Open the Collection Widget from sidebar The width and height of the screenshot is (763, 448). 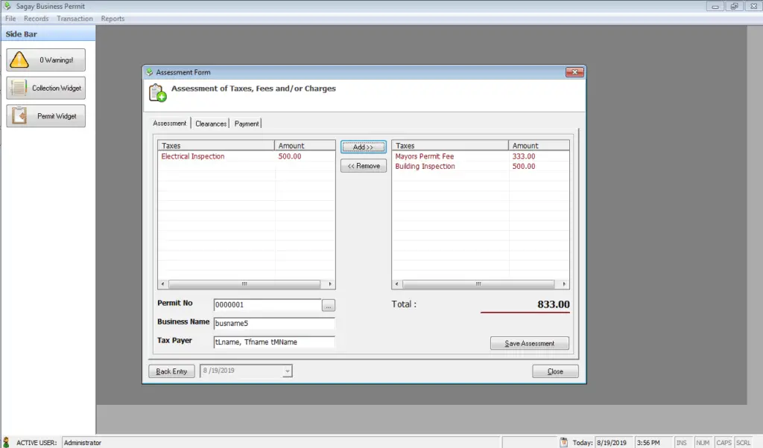point(45,87)
